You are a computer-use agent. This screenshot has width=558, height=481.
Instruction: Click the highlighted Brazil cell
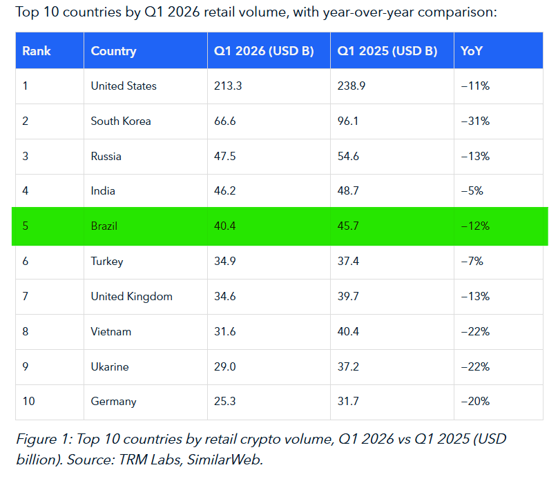[x=106, y=226]
